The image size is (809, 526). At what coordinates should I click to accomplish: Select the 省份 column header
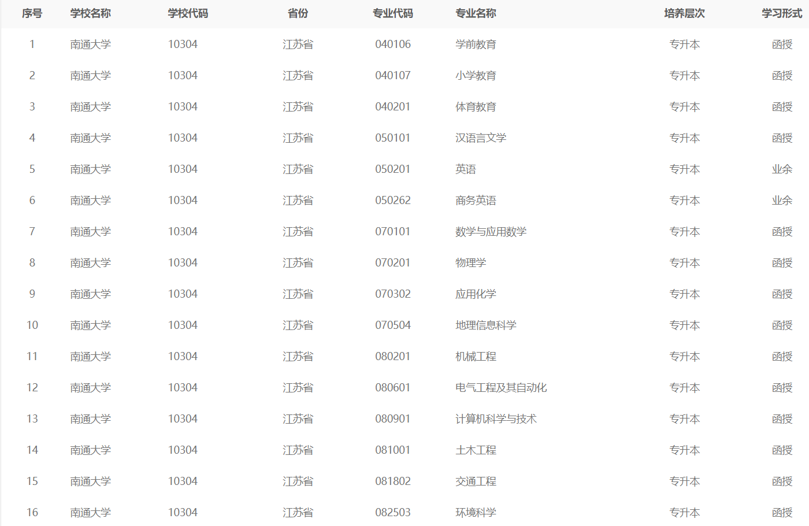point(298,13)
